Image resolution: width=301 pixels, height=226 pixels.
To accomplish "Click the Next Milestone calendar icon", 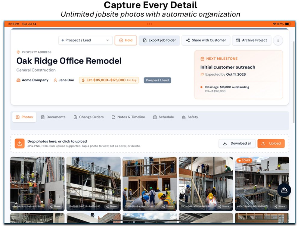I will pos(202,59).
